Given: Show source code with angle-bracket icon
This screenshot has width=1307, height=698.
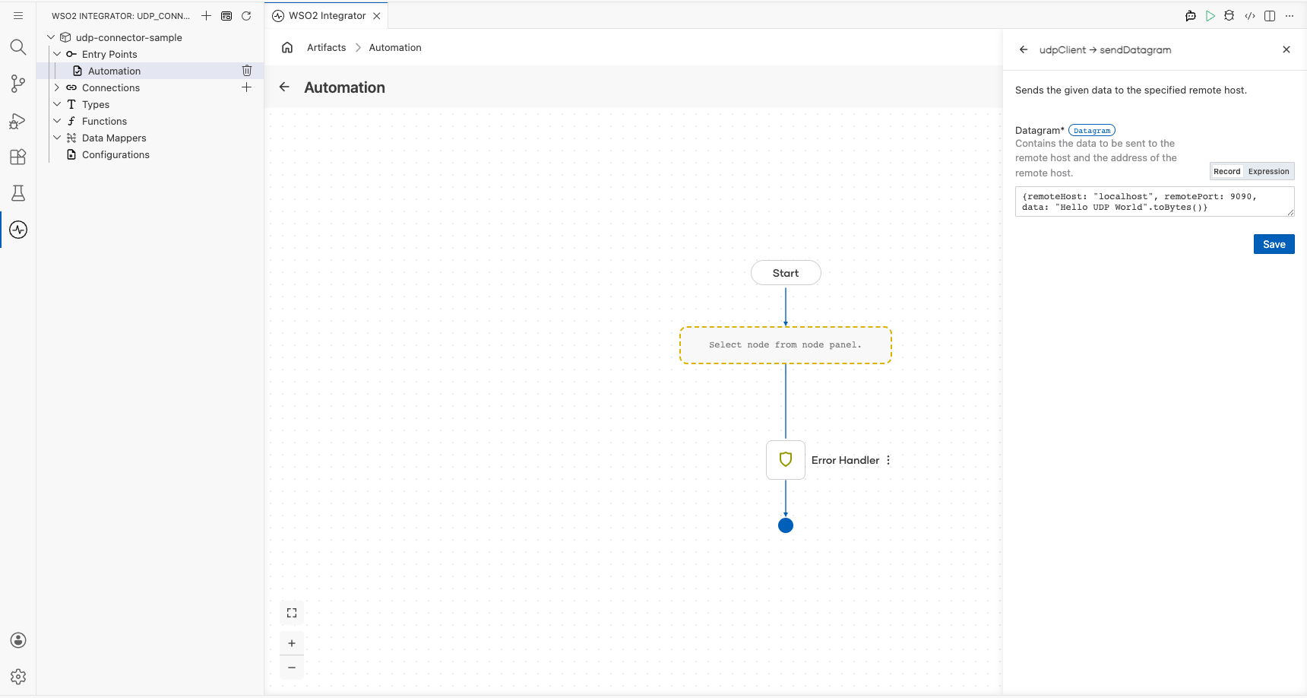Looking at the screenshot, I should click(1250, 15).
